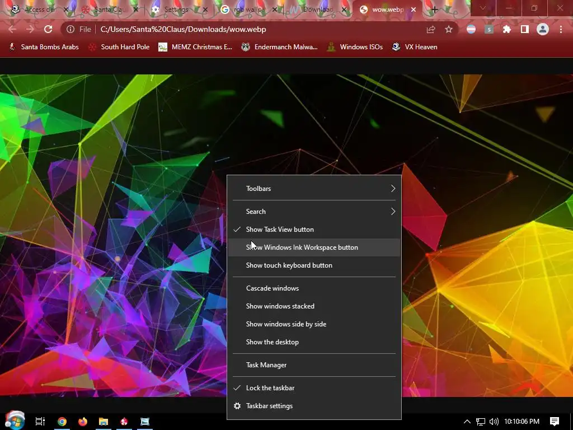Show hidden tray icons chevron
Screen dimensions: 573x430
tap(467, 422)
